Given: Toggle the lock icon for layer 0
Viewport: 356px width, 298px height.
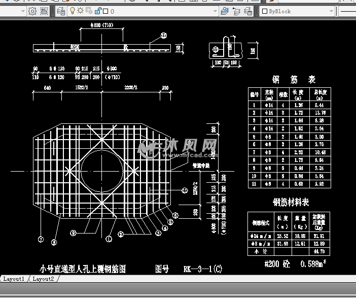Looking at the screenshot, I should pyautogui.click(x=98, y=11).
